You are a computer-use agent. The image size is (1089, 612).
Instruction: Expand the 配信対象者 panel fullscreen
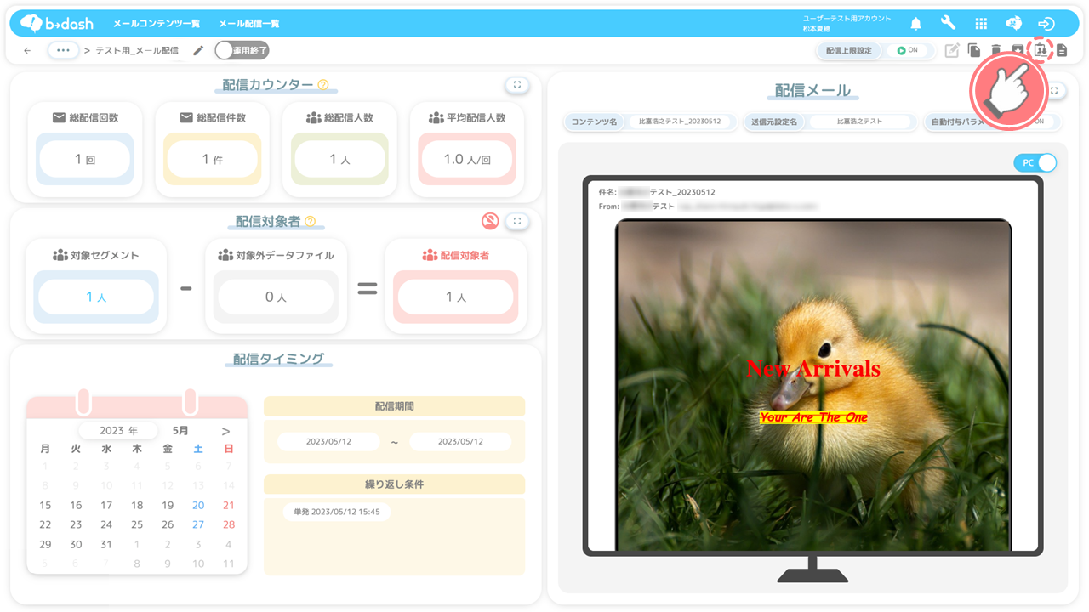tap(516, 221)
